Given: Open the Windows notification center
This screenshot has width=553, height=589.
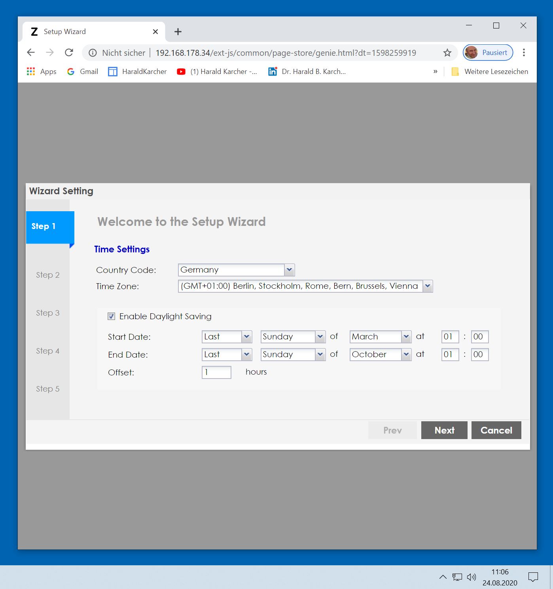Looking at the screenshot, I should (x=533, y=577).
